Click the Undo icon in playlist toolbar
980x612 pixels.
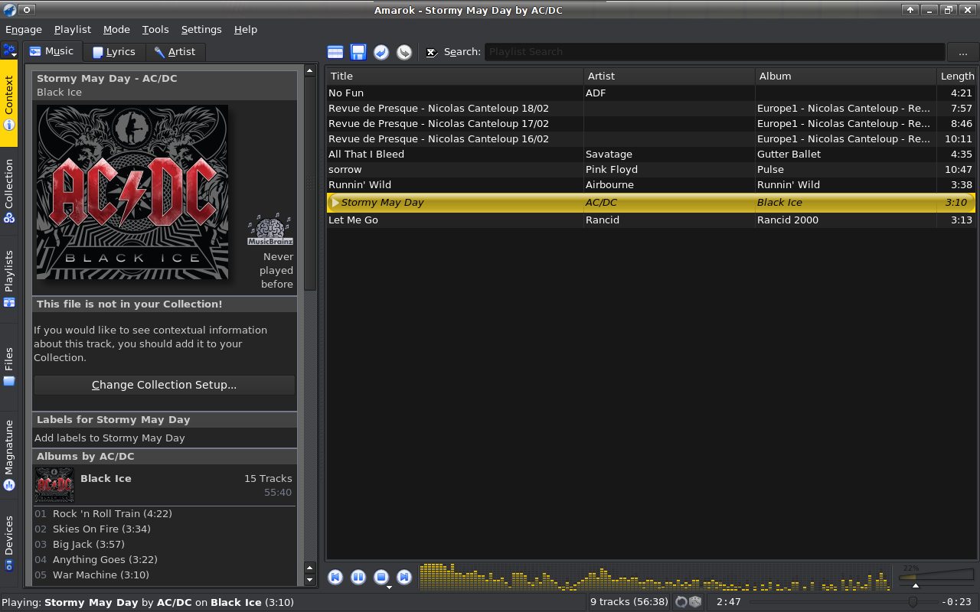(x=381, y=52)
